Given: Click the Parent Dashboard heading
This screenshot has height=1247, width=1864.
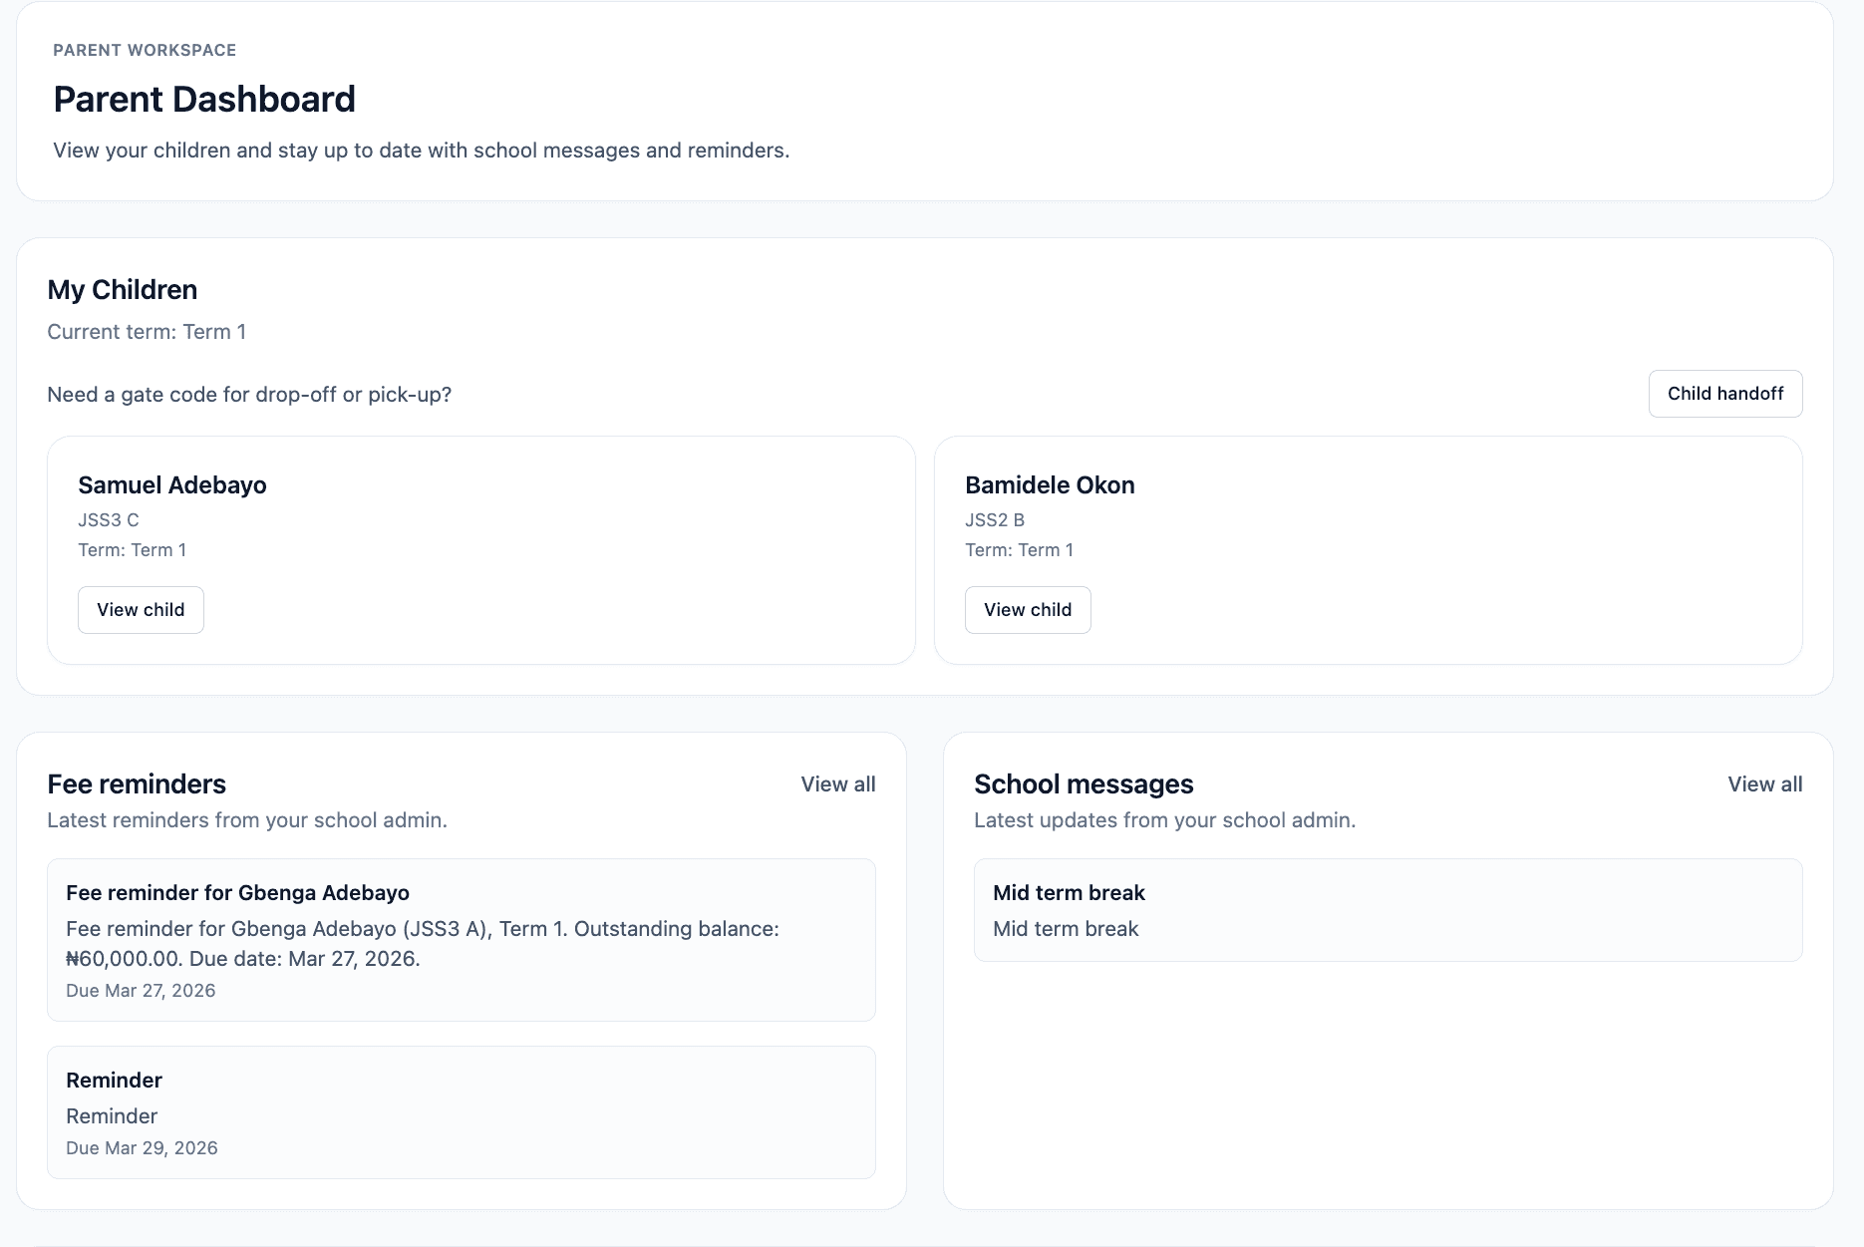Looking at the screenshot, I should tap(204, 99).
